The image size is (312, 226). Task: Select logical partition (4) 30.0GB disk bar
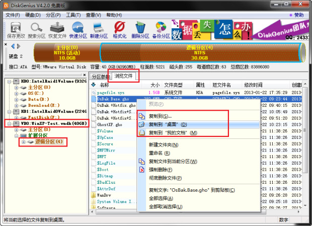tap(200, 53)
